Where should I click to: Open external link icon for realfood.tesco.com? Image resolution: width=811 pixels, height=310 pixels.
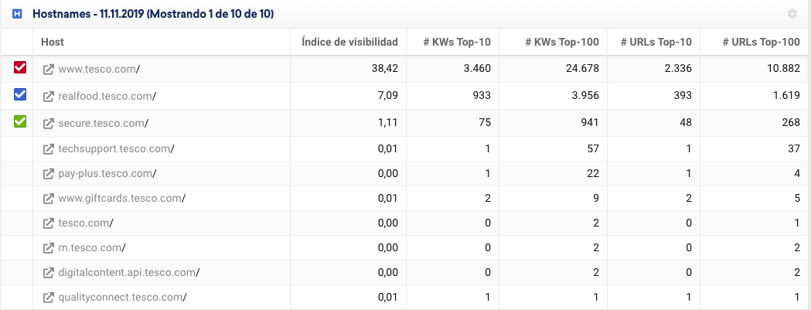pos(48,97)
